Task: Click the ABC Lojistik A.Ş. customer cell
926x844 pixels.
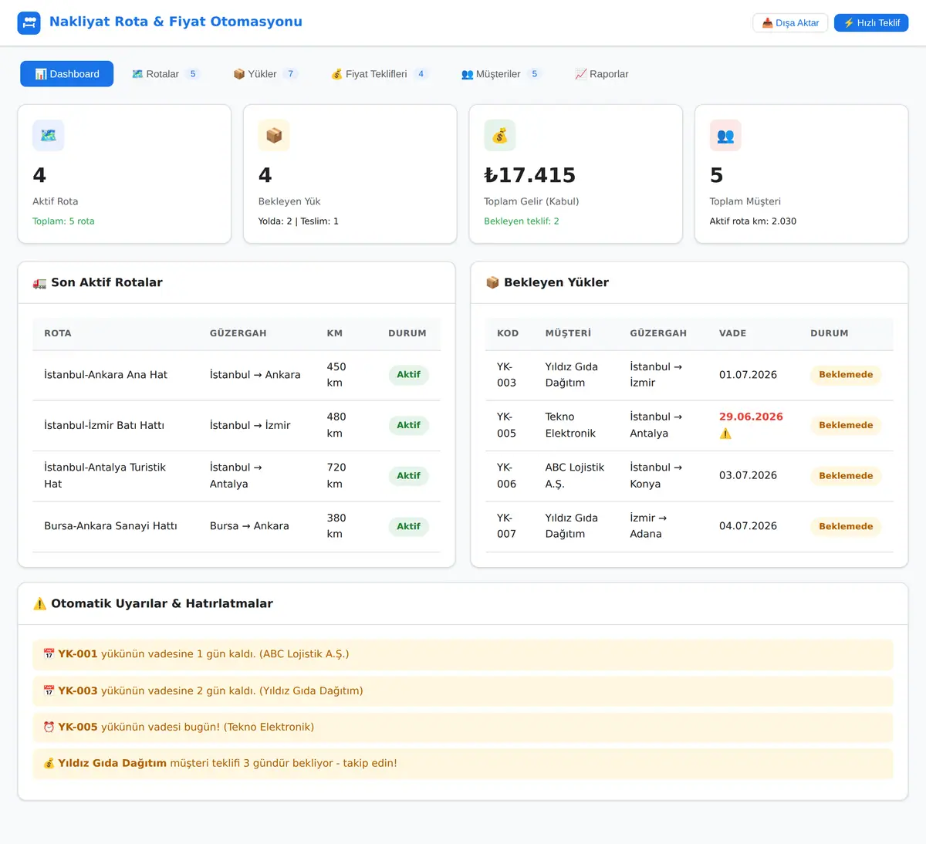Action: (x=575, y=476)
